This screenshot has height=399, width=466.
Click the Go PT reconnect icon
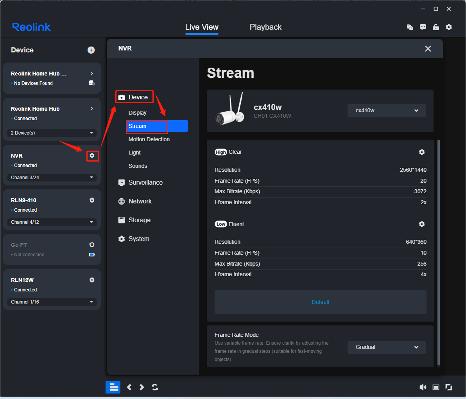92,245
